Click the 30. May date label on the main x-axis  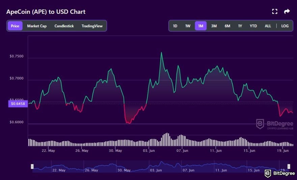coord(115,150)
